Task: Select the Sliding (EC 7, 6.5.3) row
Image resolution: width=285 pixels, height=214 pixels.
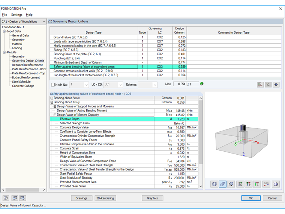Action: click(x=118, y=50)
